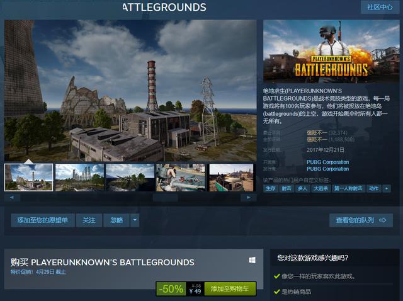Select the 多人 tag

302,188
